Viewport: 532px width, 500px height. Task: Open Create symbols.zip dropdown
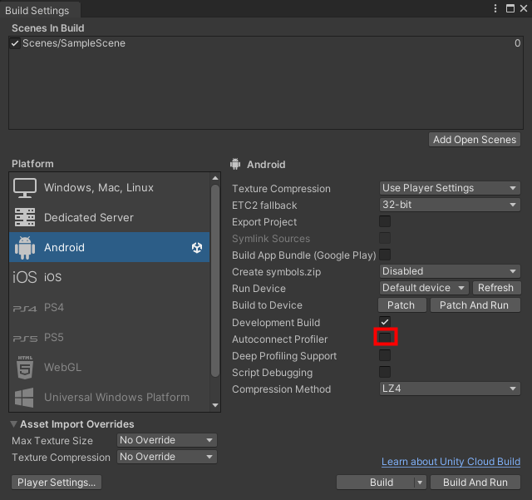450,271
